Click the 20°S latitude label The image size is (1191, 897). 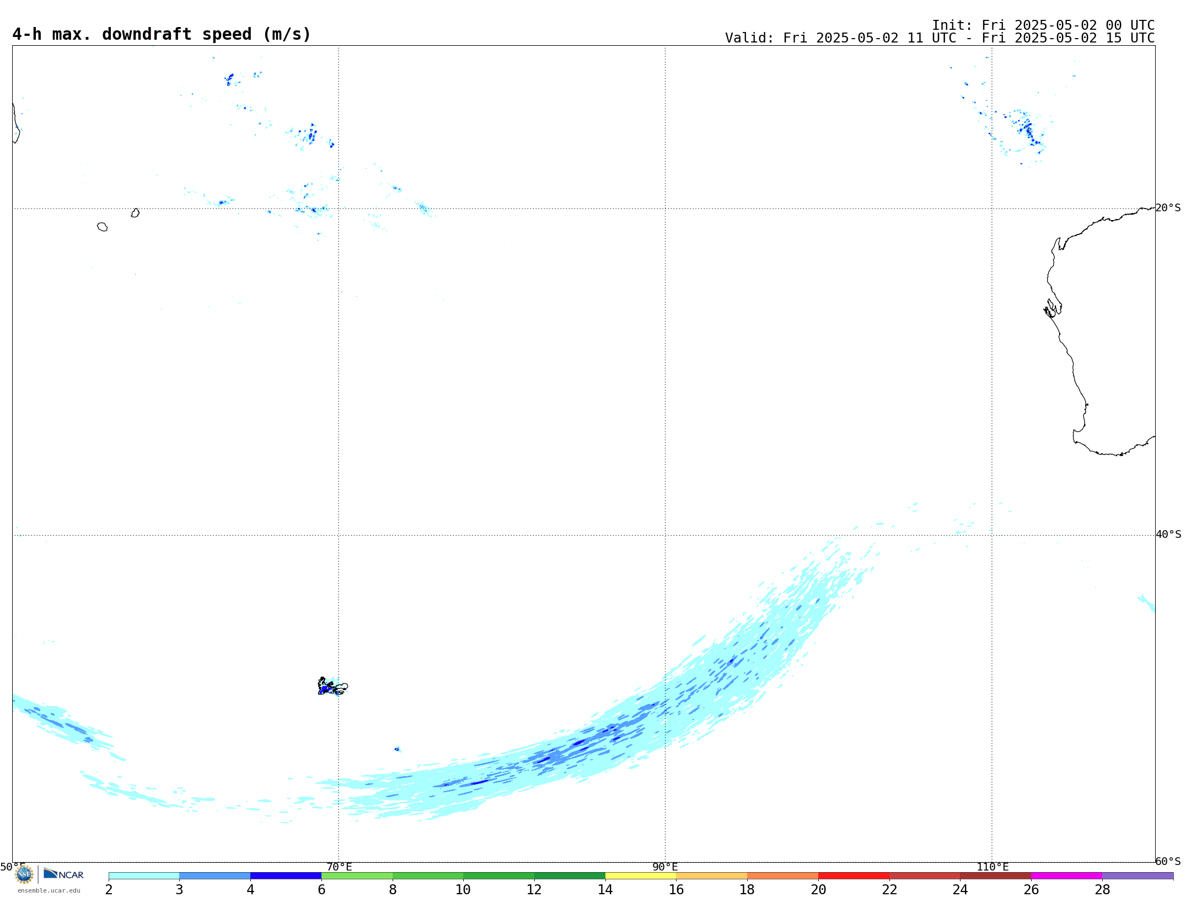coord(1168,208)
